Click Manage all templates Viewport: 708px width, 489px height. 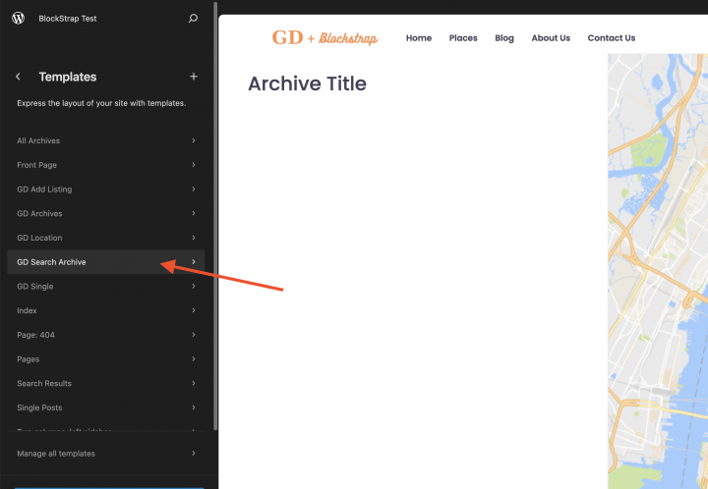coord(56,454)
